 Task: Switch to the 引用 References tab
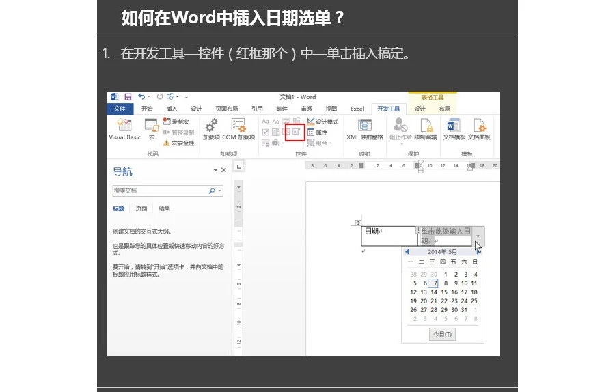257,109
